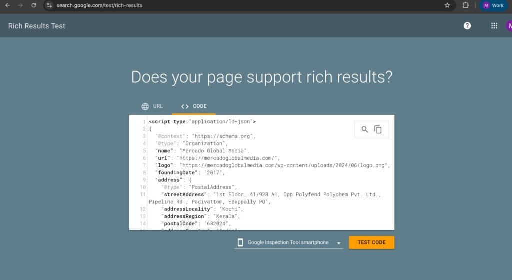Click the "addressLocality": "Kochi" line
The width and height of the screenshot is (512, 280).
click(202, 209)
